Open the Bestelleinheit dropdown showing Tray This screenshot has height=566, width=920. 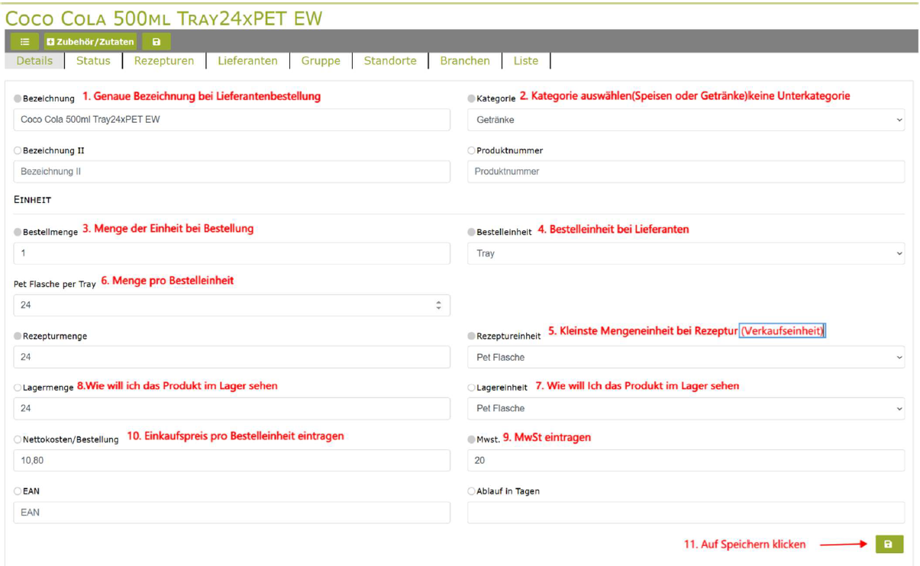[686, 253]
